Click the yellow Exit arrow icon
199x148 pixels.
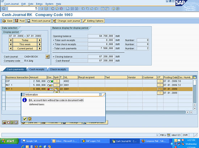pos(57,8)
